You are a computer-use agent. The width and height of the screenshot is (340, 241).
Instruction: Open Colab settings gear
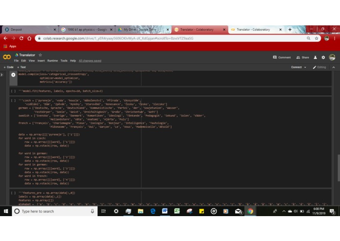tap(323, 57)
